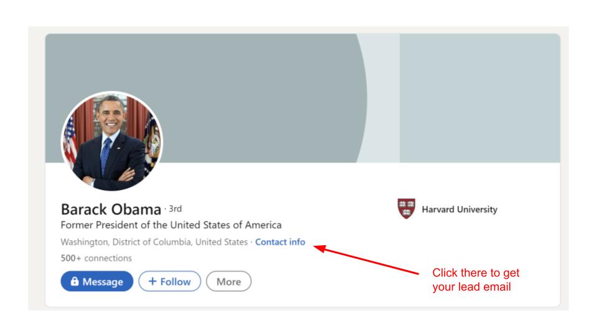Click the red "get your lead email" note
Image resolution: width=597 pixels, height=336 pixels.
pyautogui.click(x=476, y=279)
